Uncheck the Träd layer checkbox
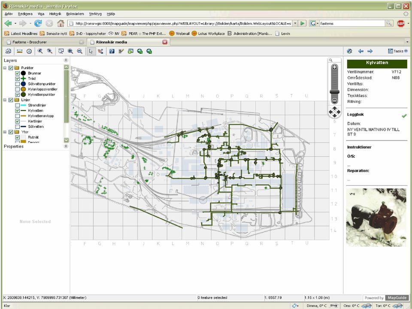 (17, 79)
